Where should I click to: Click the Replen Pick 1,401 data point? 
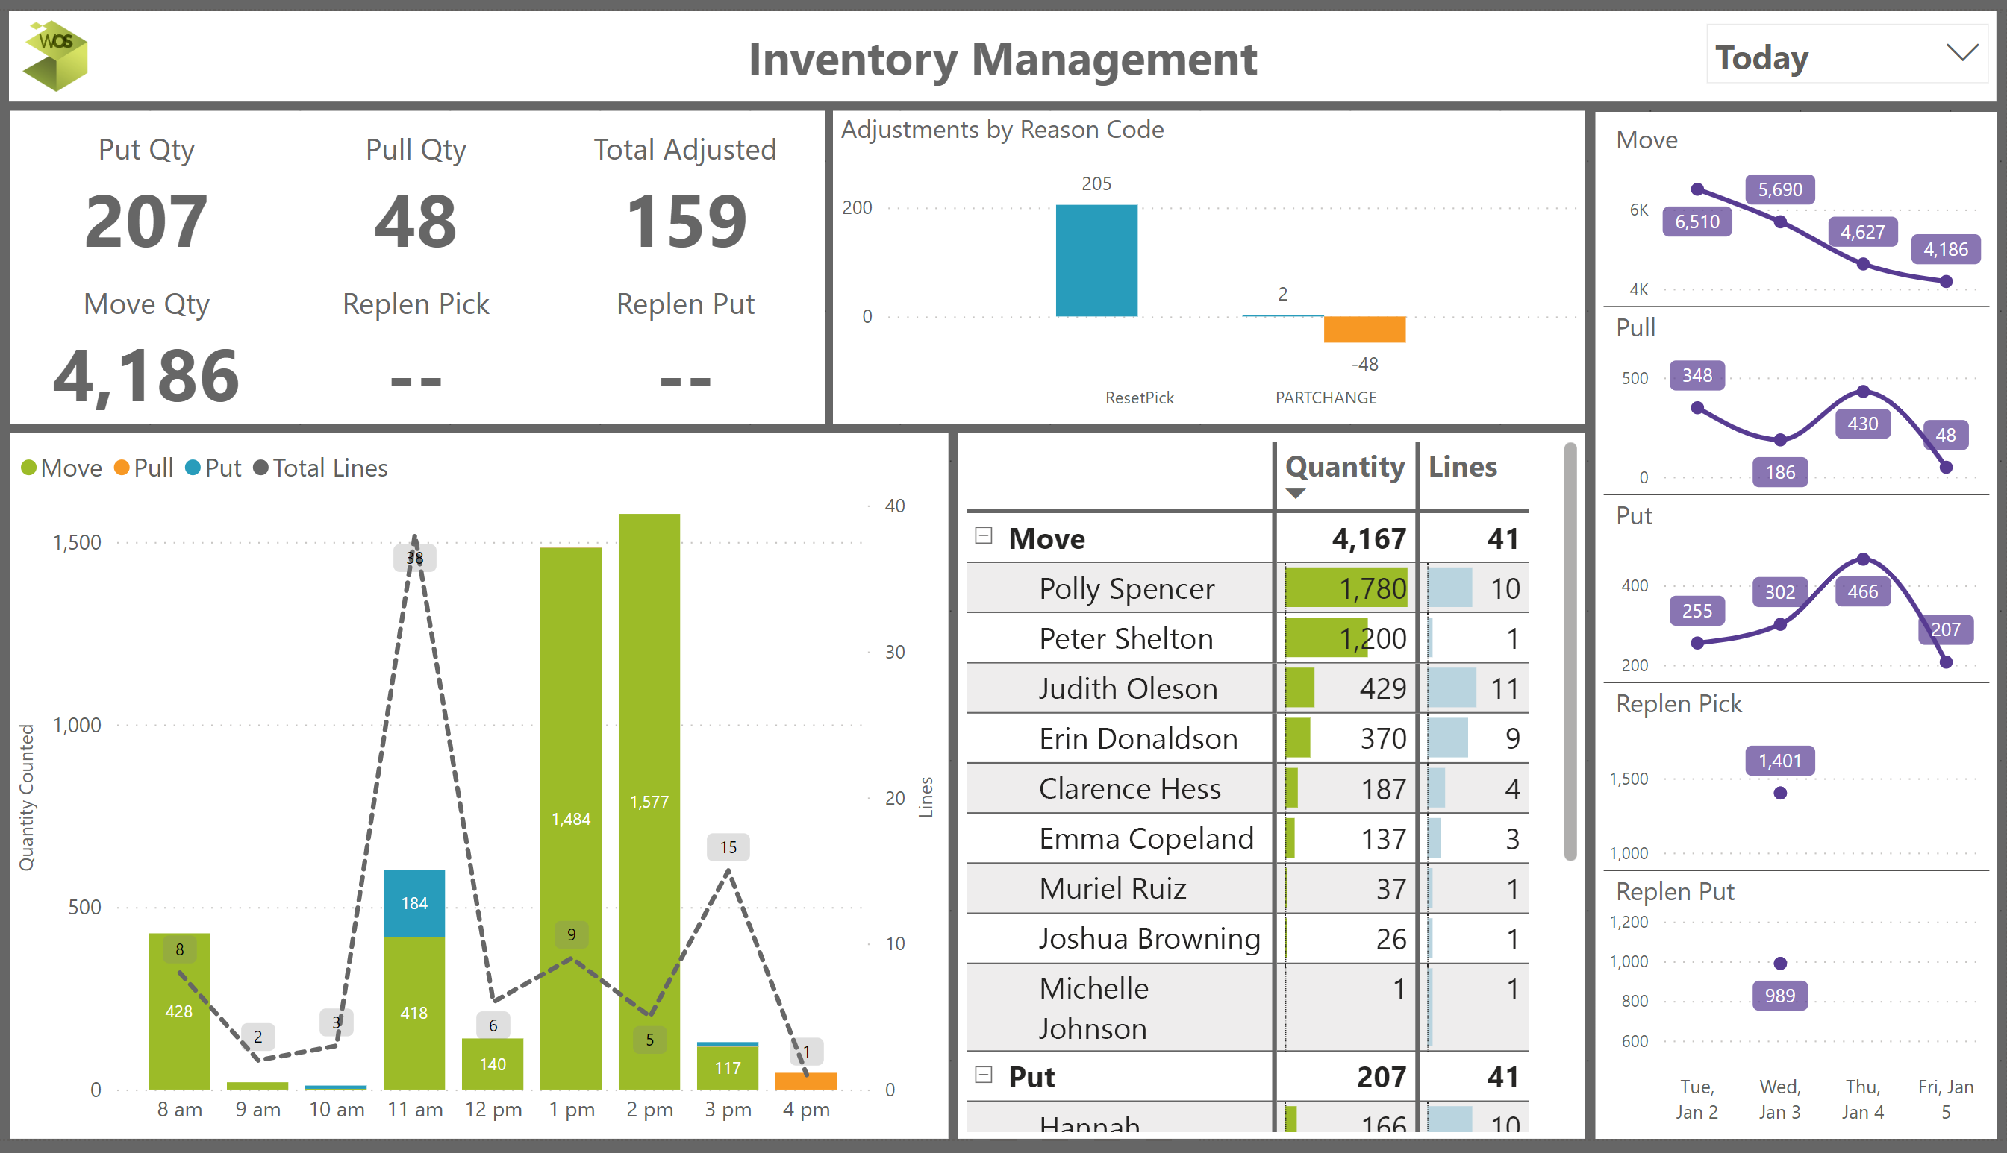pos(1779,793)
